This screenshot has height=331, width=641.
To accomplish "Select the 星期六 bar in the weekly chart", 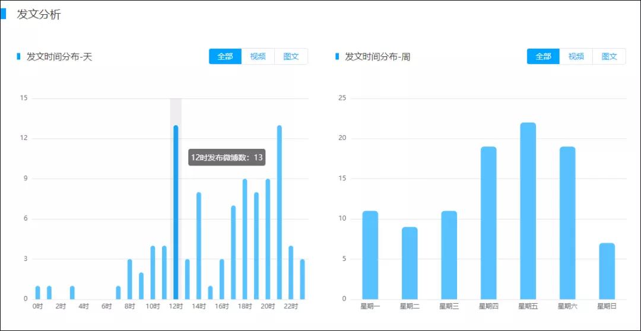I will click(567, 223).
